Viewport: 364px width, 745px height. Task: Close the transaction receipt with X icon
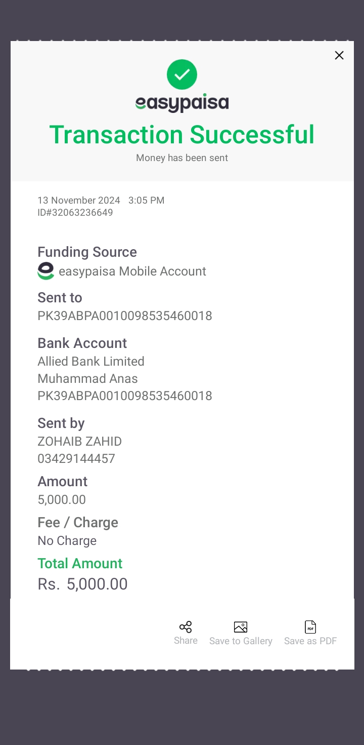[339, 55]
